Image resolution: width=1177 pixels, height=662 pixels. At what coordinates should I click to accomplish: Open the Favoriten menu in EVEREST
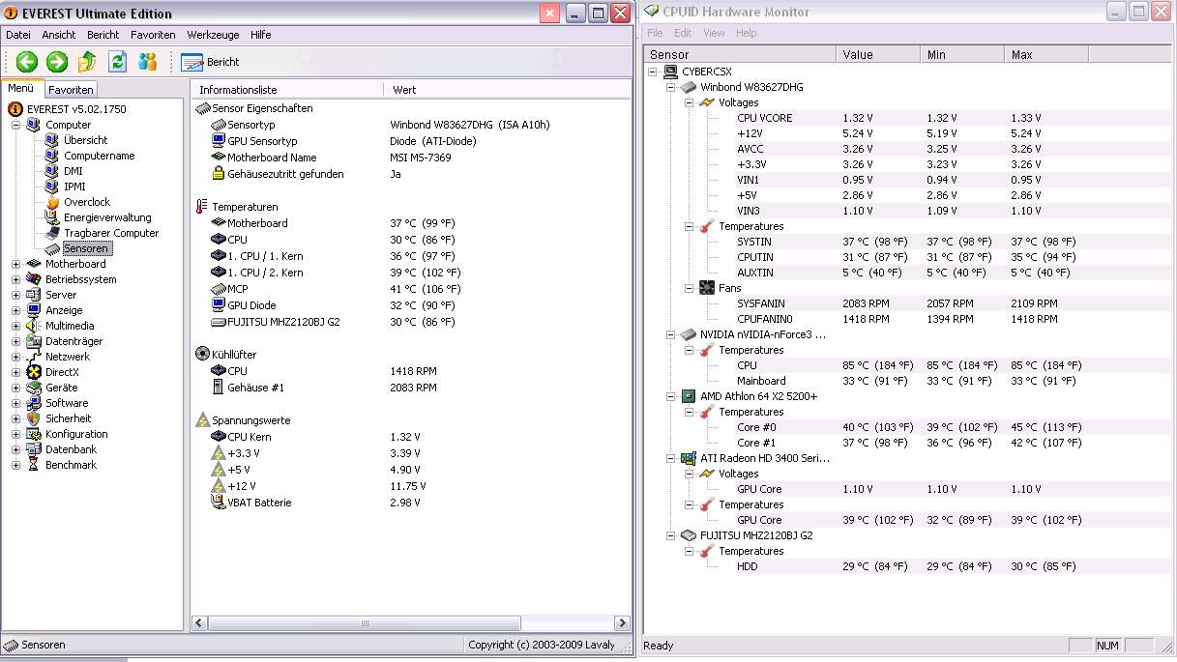(x=153, y=35)
